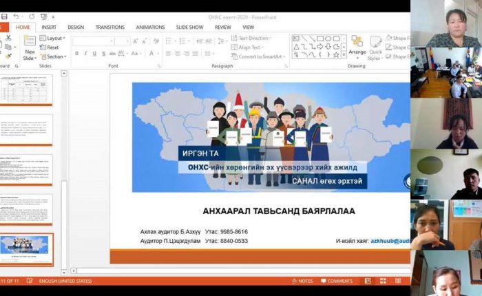Open COMMENTS pane from status bar
Screen dimensions: 482x296
pyautogui.click(x=337, y=281)
